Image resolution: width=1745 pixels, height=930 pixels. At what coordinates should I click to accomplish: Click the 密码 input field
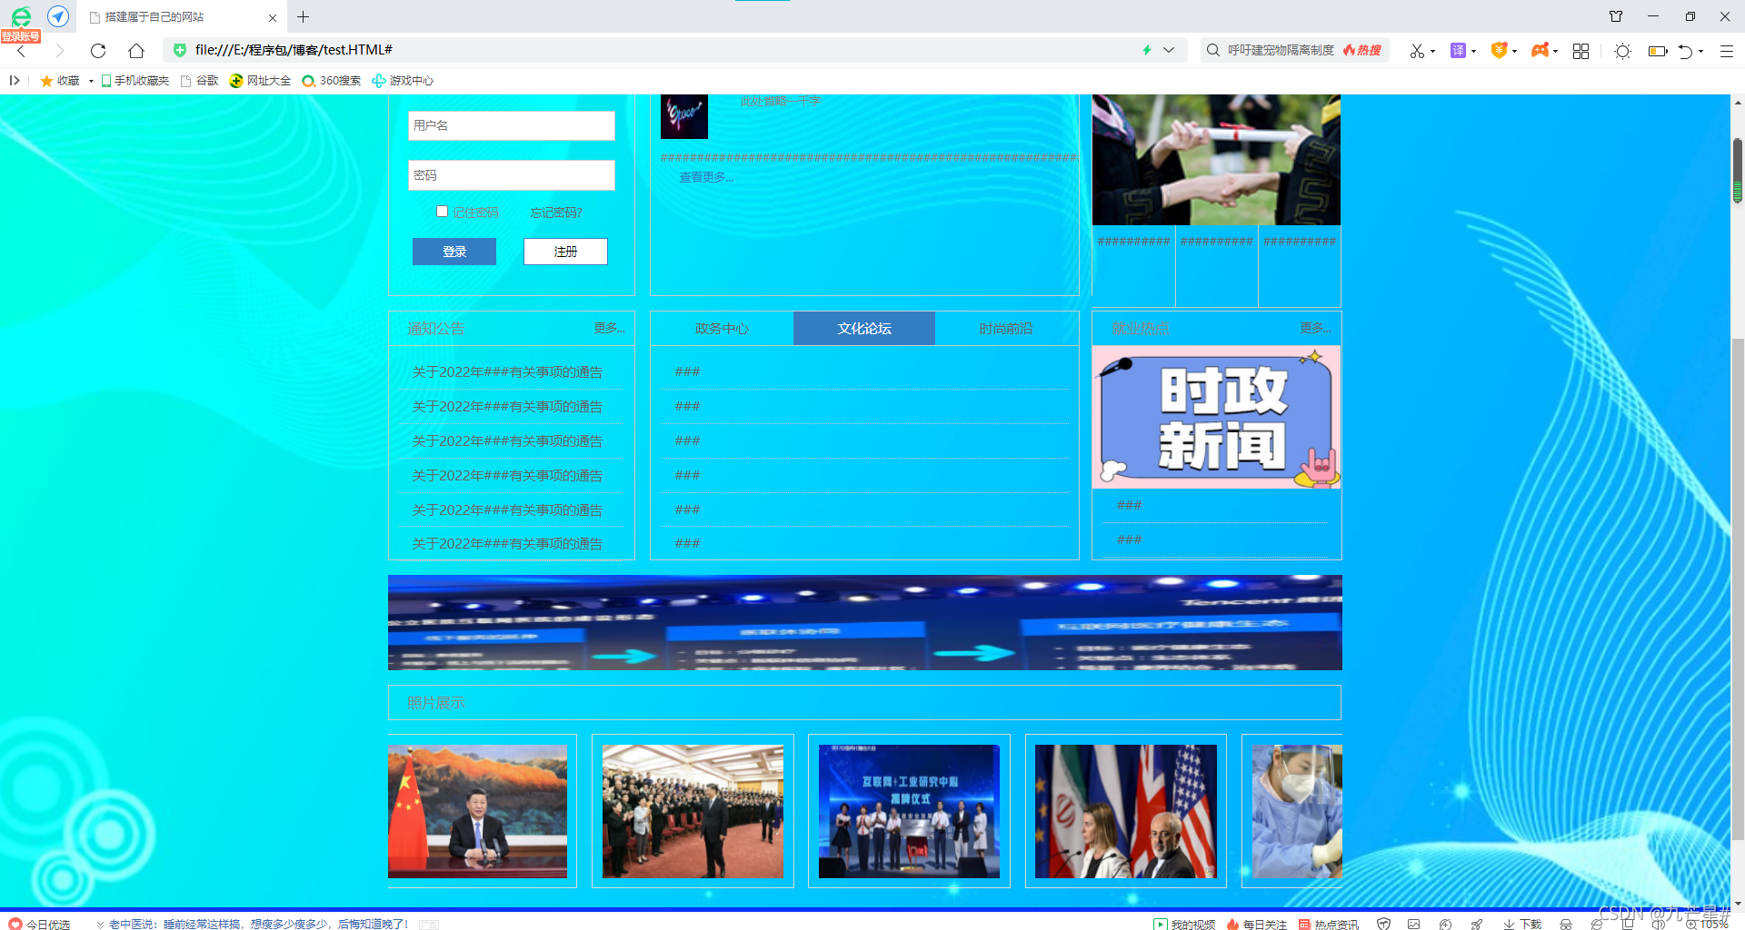click(512, 175)
